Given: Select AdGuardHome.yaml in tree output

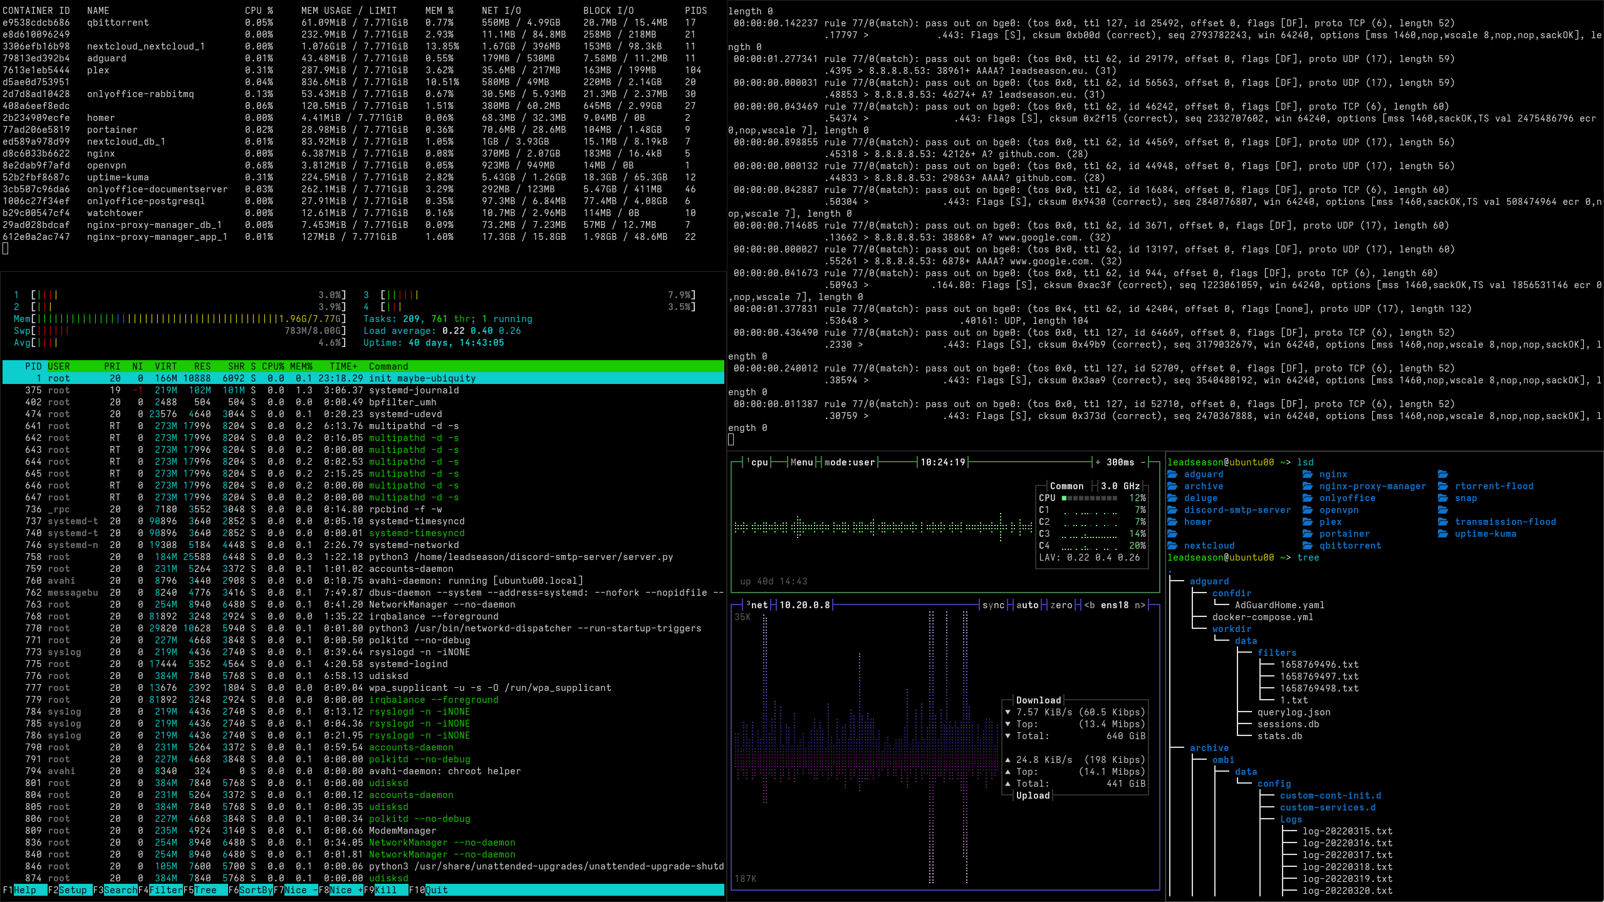Looking at the screenshot, I should (x=1279, y=605).
